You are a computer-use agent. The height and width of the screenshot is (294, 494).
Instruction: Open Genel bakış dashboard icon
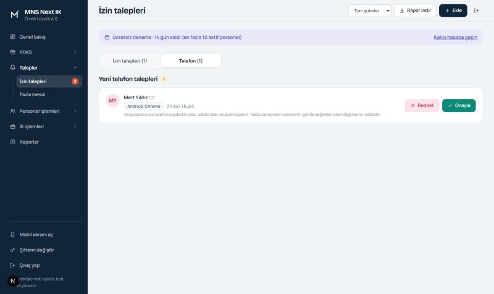[12, 37]
